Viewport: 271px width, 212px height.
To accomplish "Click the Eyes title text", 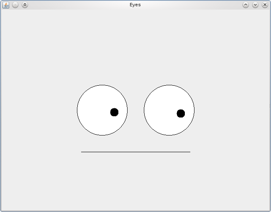I will click(x=135, y=5).
